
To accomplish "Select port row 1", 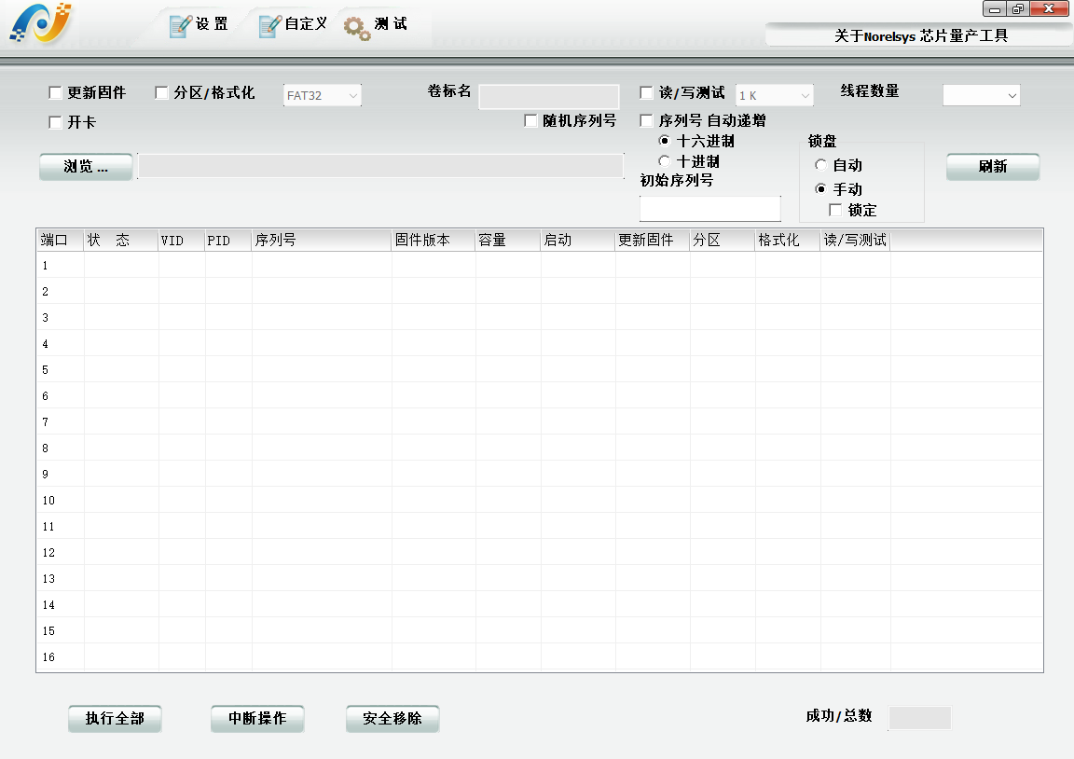I will [x=540, y=265].
